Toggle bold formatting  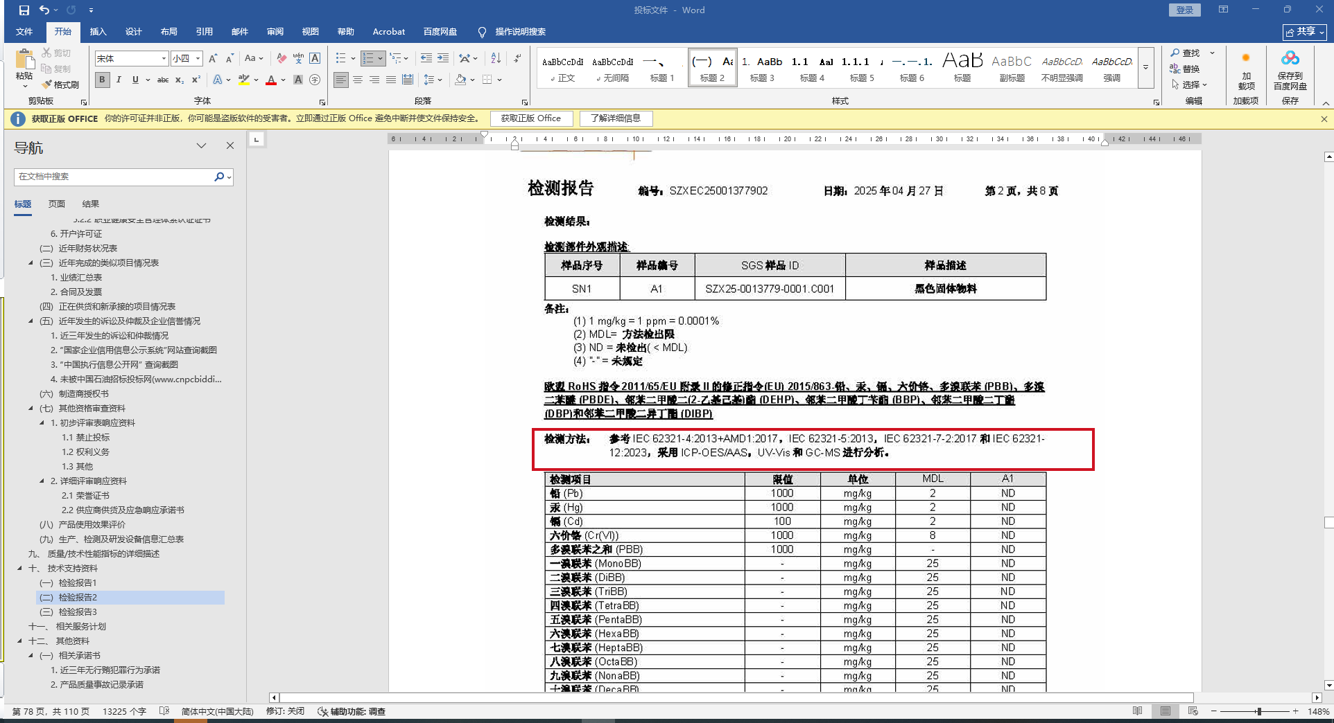click(102, 80)
